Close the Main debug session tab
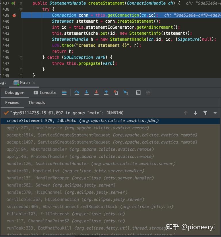 pyautogui.click(x=34, y=83)
